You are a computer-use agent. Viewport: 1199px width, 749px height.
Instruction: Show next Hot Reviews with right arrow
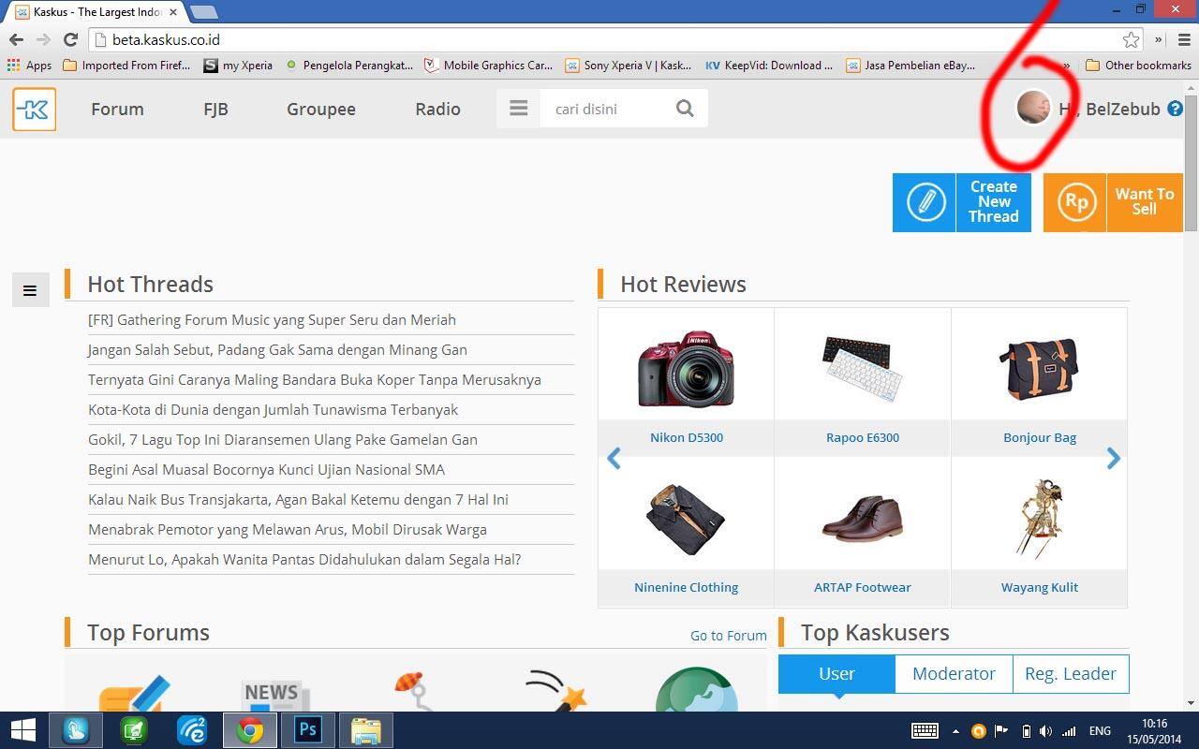(1113, 458)
